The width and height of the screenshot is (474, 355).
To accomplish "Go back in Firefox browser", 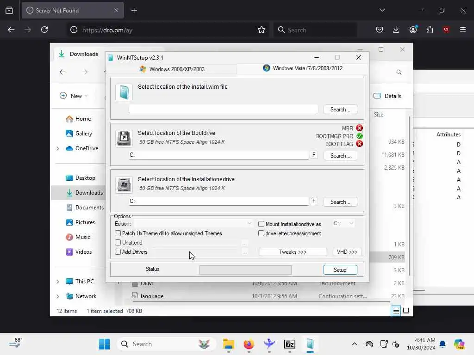I will (x=11, y=30).
